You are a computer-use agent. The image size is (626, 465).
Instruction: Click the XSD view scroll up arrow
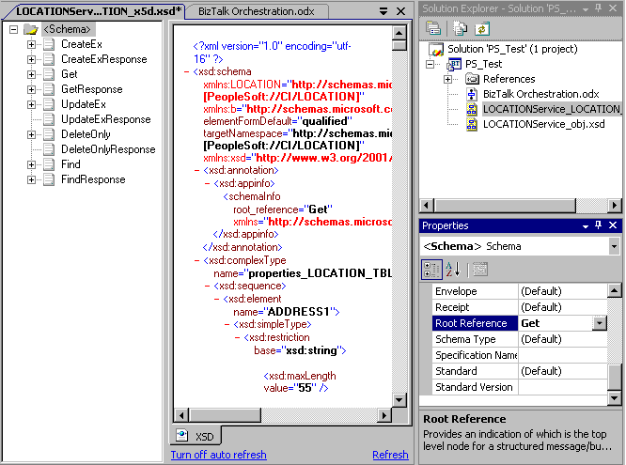(399, 33)
